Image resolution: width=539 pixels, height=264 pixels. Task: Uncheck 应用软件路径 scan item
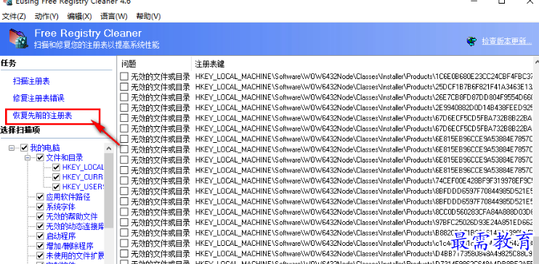coord(40,197)
